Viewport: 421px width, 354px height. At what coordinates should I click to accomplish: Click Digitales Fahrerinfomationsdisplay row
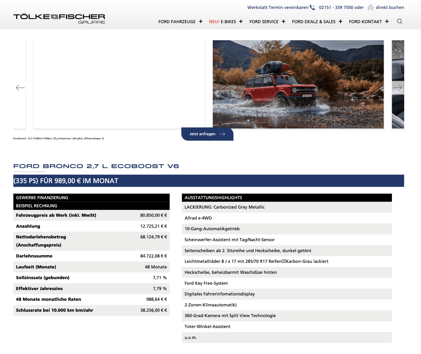click(x=287, y=294)
